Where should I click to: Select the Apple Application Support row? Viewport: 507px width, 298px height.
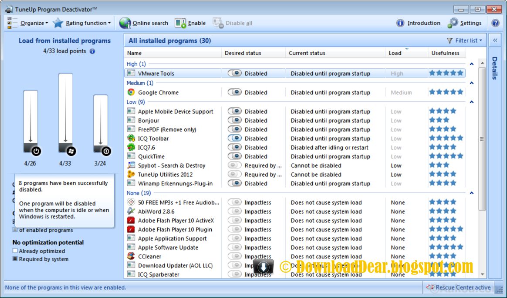[295, 238]
